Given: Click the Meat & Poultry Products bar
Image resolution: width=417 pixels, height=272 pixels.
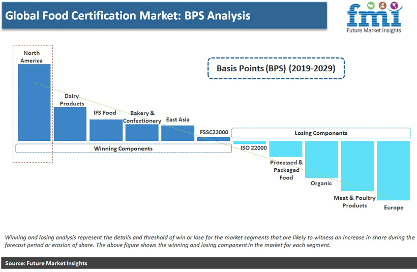Looking at the screenshot, I should click(358, 166).
